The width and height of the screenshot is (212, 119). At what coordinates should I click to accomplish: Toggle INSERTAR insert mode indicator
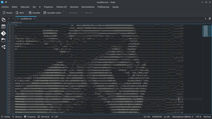tap(157, 117)
